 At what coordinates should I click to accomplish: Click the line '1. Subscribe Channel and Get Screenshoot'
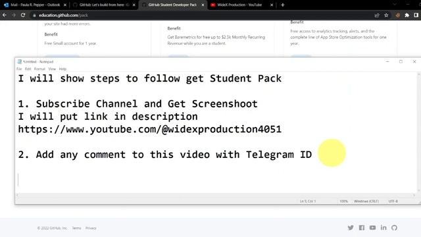[x=137, y=104]
